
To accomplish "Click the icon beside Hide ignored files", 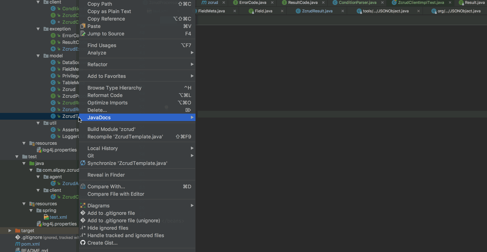I will pos(83,228).
